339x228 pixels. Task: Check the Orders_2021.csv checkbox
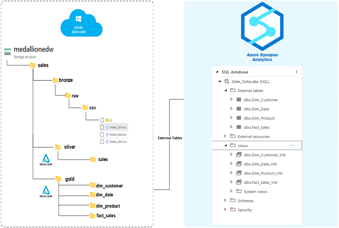(102, 141)
